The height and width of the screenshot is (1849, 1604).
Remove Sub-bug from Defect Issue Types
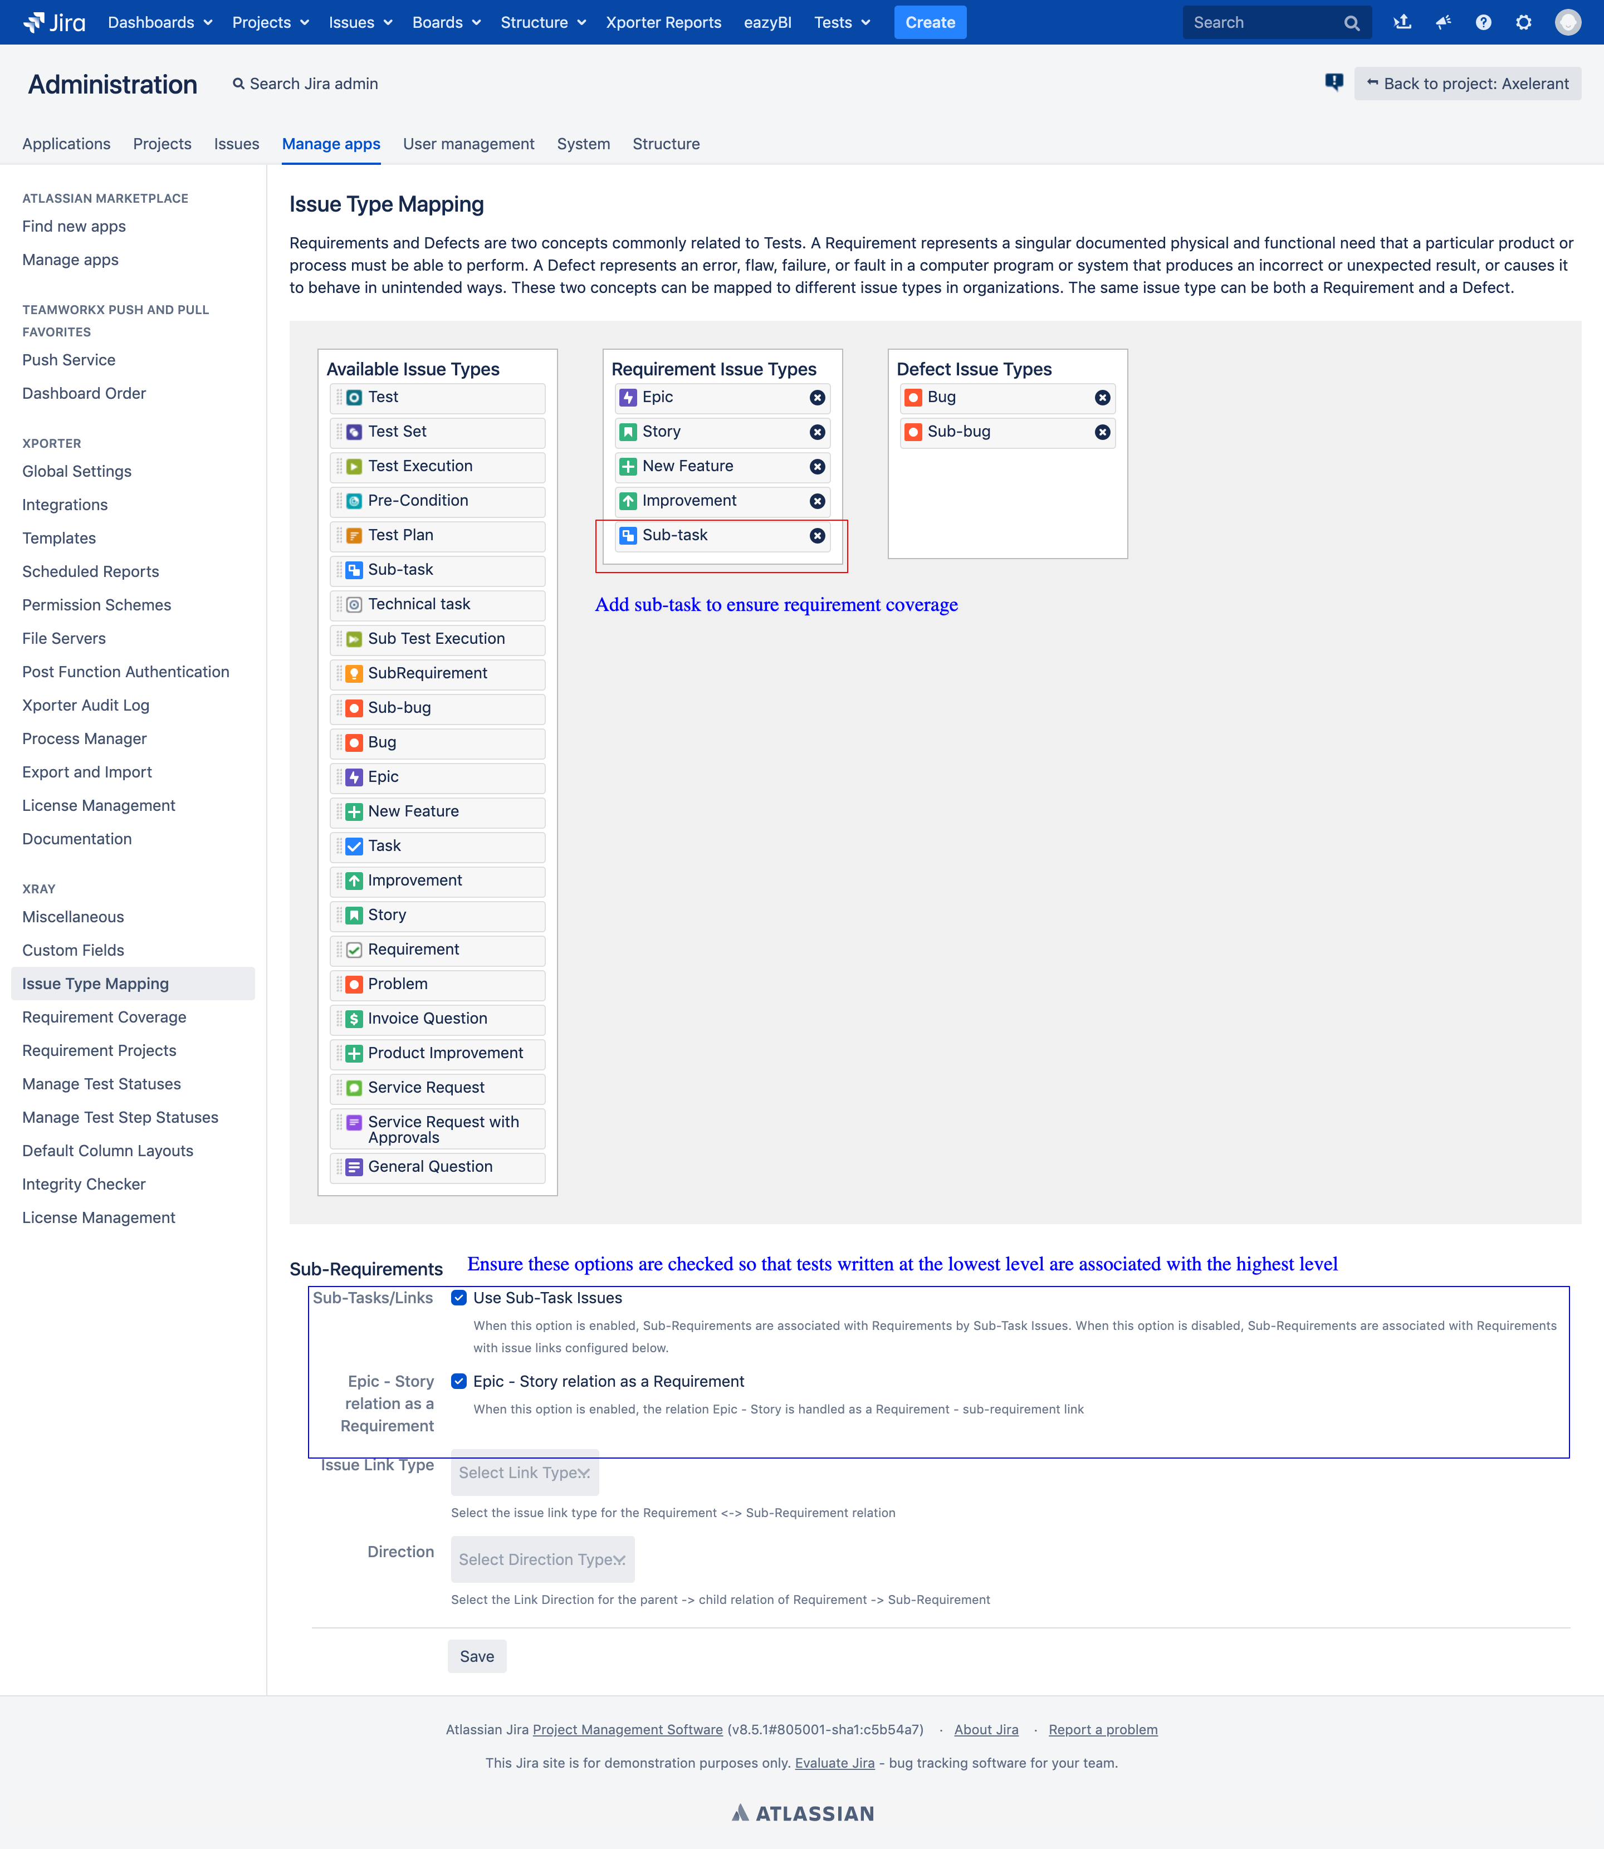(1102, 432)
